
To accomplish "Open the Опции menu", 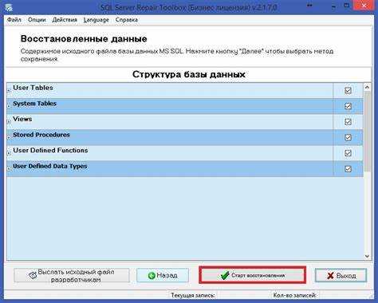I will coord(37,20).
